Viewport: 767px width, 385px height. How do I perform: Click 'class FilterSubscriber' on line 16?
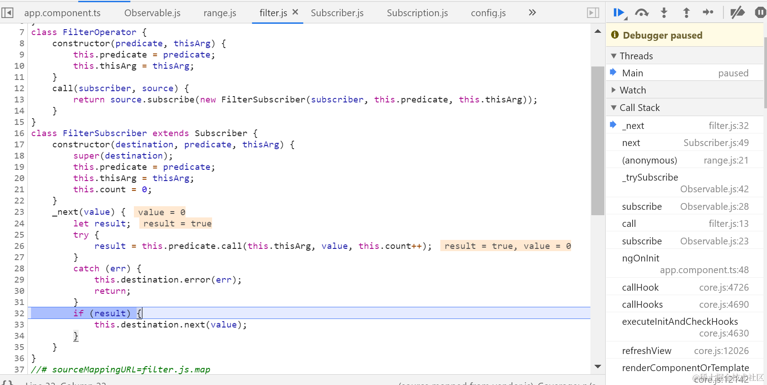[x=89, y=133]
